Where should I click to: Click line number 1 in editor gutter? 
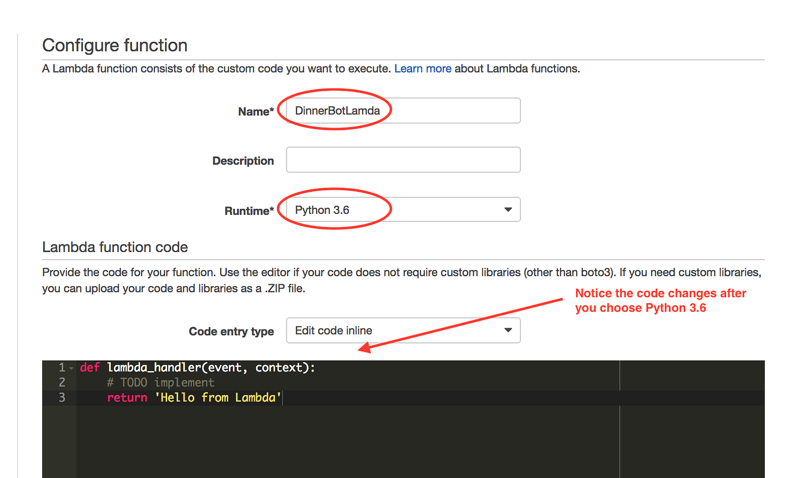(x=62, y=368)
